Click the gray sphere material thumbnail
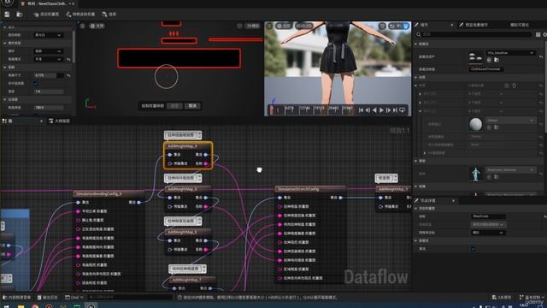 [475, 124]
